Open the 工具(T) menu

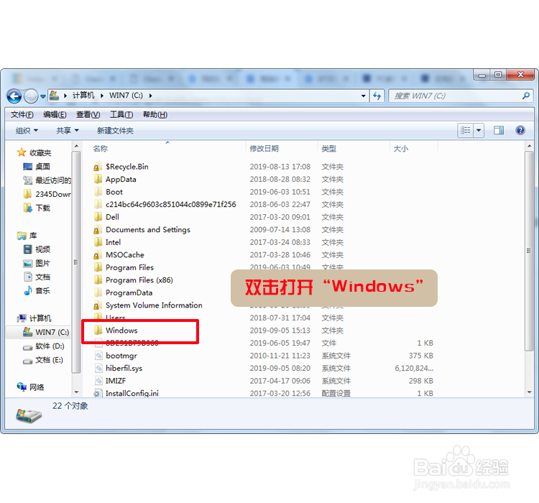(121, 114)
